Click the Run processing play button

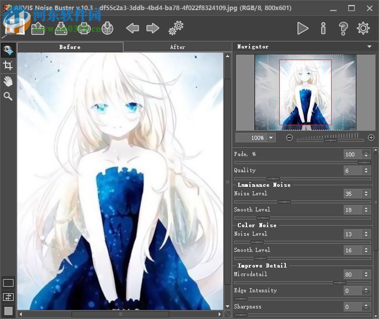tap(302, 28)
